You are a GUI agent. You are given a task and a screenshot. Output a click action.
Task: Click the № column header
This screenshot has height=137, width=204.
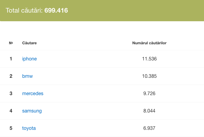tap(11, 43)
